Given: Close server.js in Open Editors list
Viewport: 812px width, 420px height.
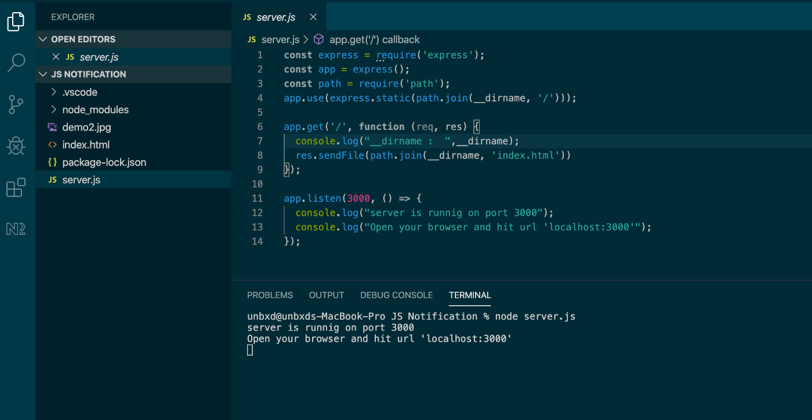Looking at the screenshot, I should [56, 57].
